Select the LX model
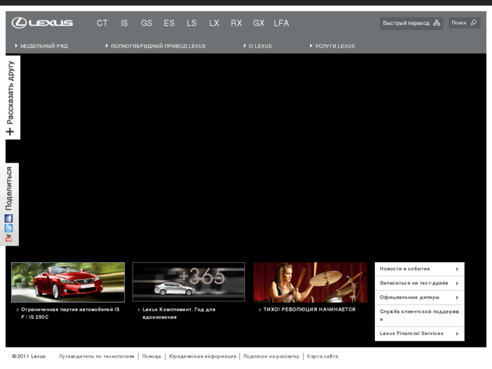 click(214, 23)
